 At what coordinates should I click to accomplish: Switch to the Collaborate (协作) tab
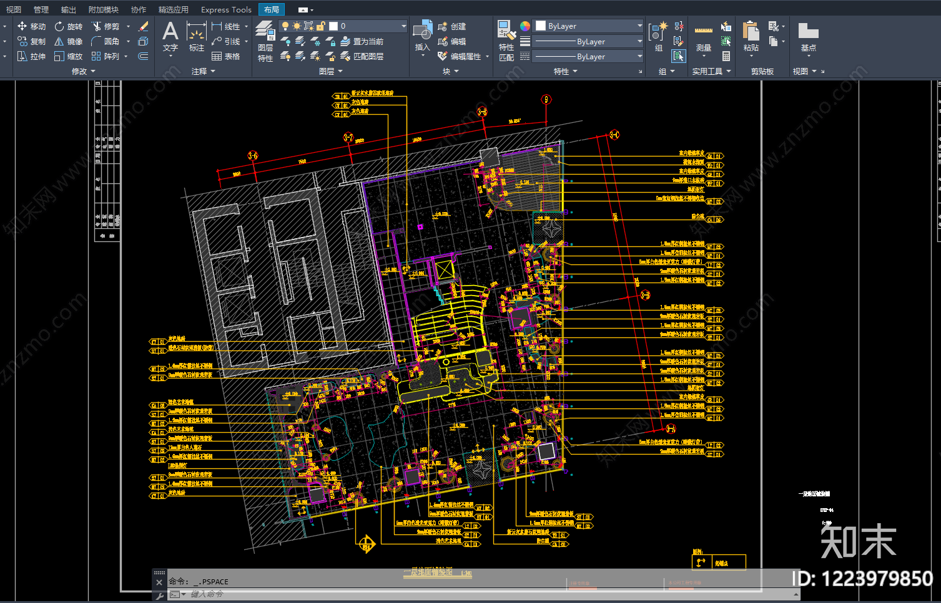[x=139, y=10]
